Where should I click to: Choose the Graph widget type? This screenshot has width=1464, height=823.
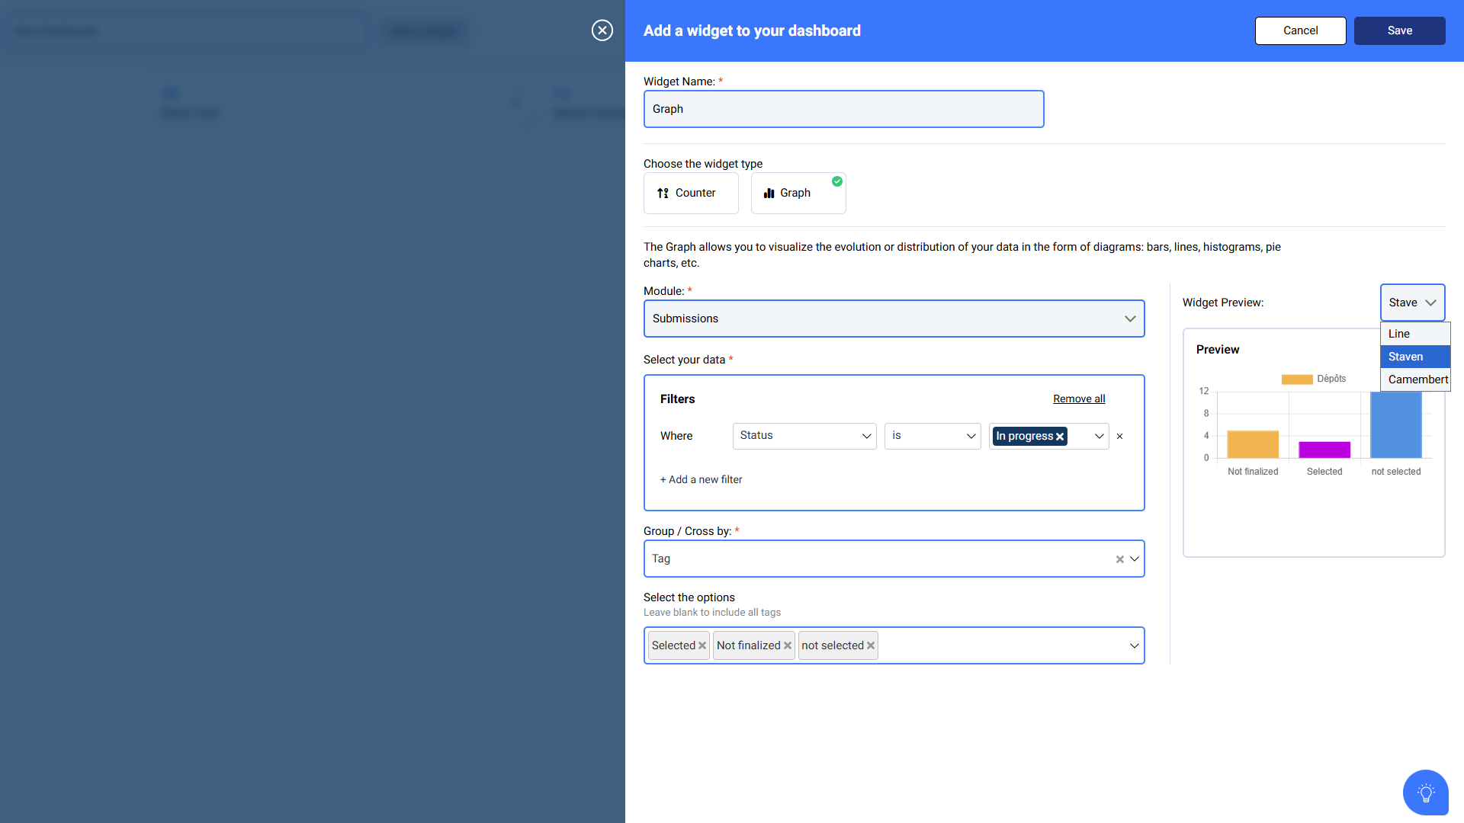pyautogui.click(x=798, y=193)
